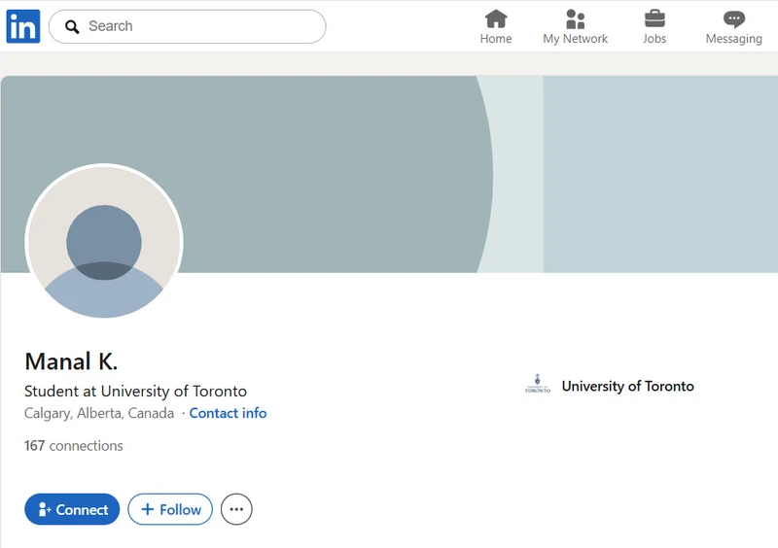
Task: Click the magnifying glass search icon
Action: [x=72, y=27]
